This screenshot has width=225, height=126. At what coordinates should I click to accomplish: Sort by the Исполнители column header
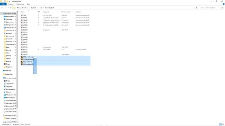click(x=66, y=12)
